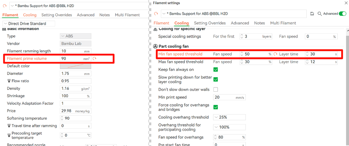The image size is (349, 146).
Task: Click the nozzle icon beside Travel time after ramming
Action: coord(9,126)
